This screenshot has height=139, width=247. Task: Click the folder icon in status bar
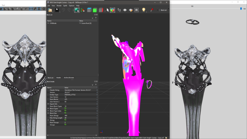(x=166, y=138)
